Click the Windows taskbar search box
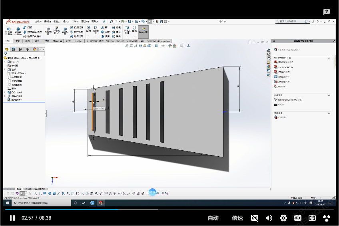The height and width of the screenshot is (226, 339). point(41,203)
